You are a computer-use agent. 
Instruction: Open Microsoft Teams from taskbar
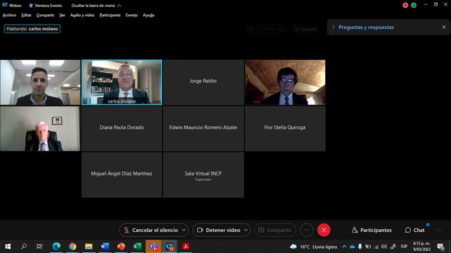tap(153, 247)
